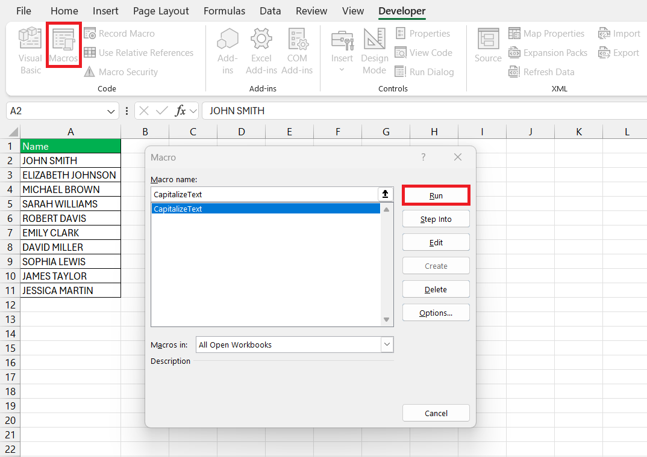Click the Options button in Macro dialog
The image size is (647, 457).
pyautogui.click(x=436, y=312)
